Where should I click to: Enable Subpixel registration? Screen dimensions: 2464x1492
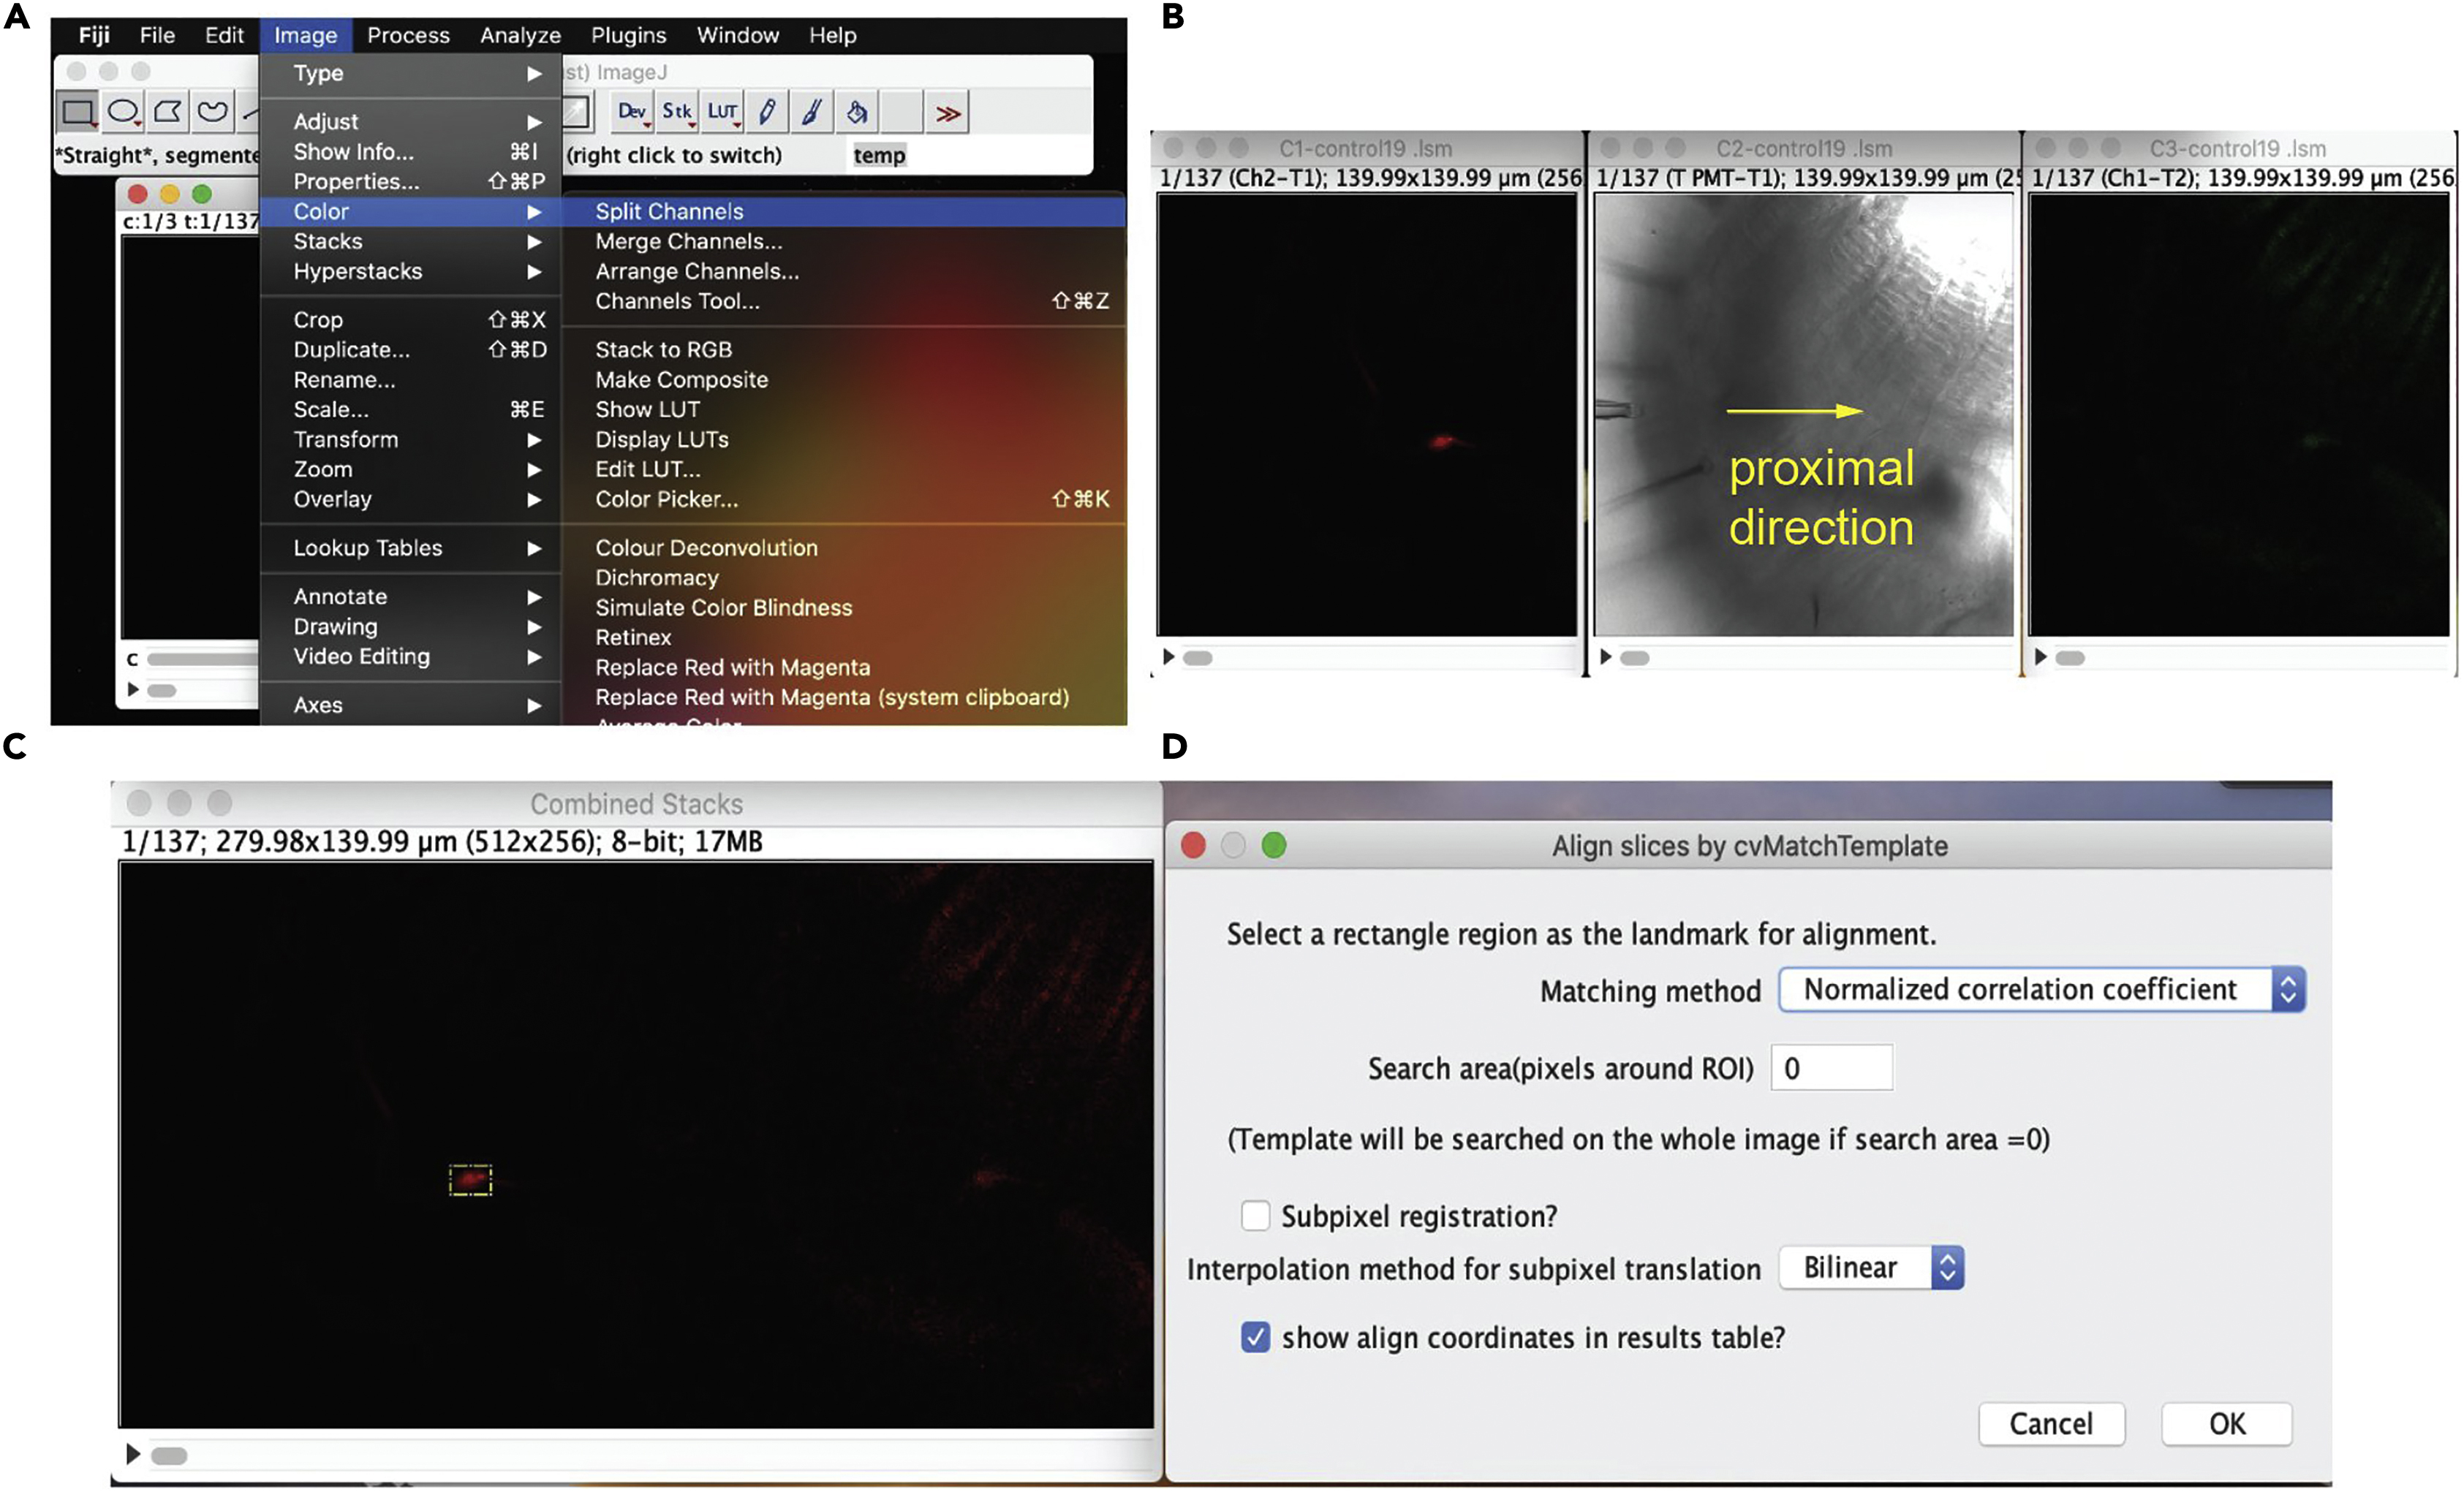point(1256,1215)
